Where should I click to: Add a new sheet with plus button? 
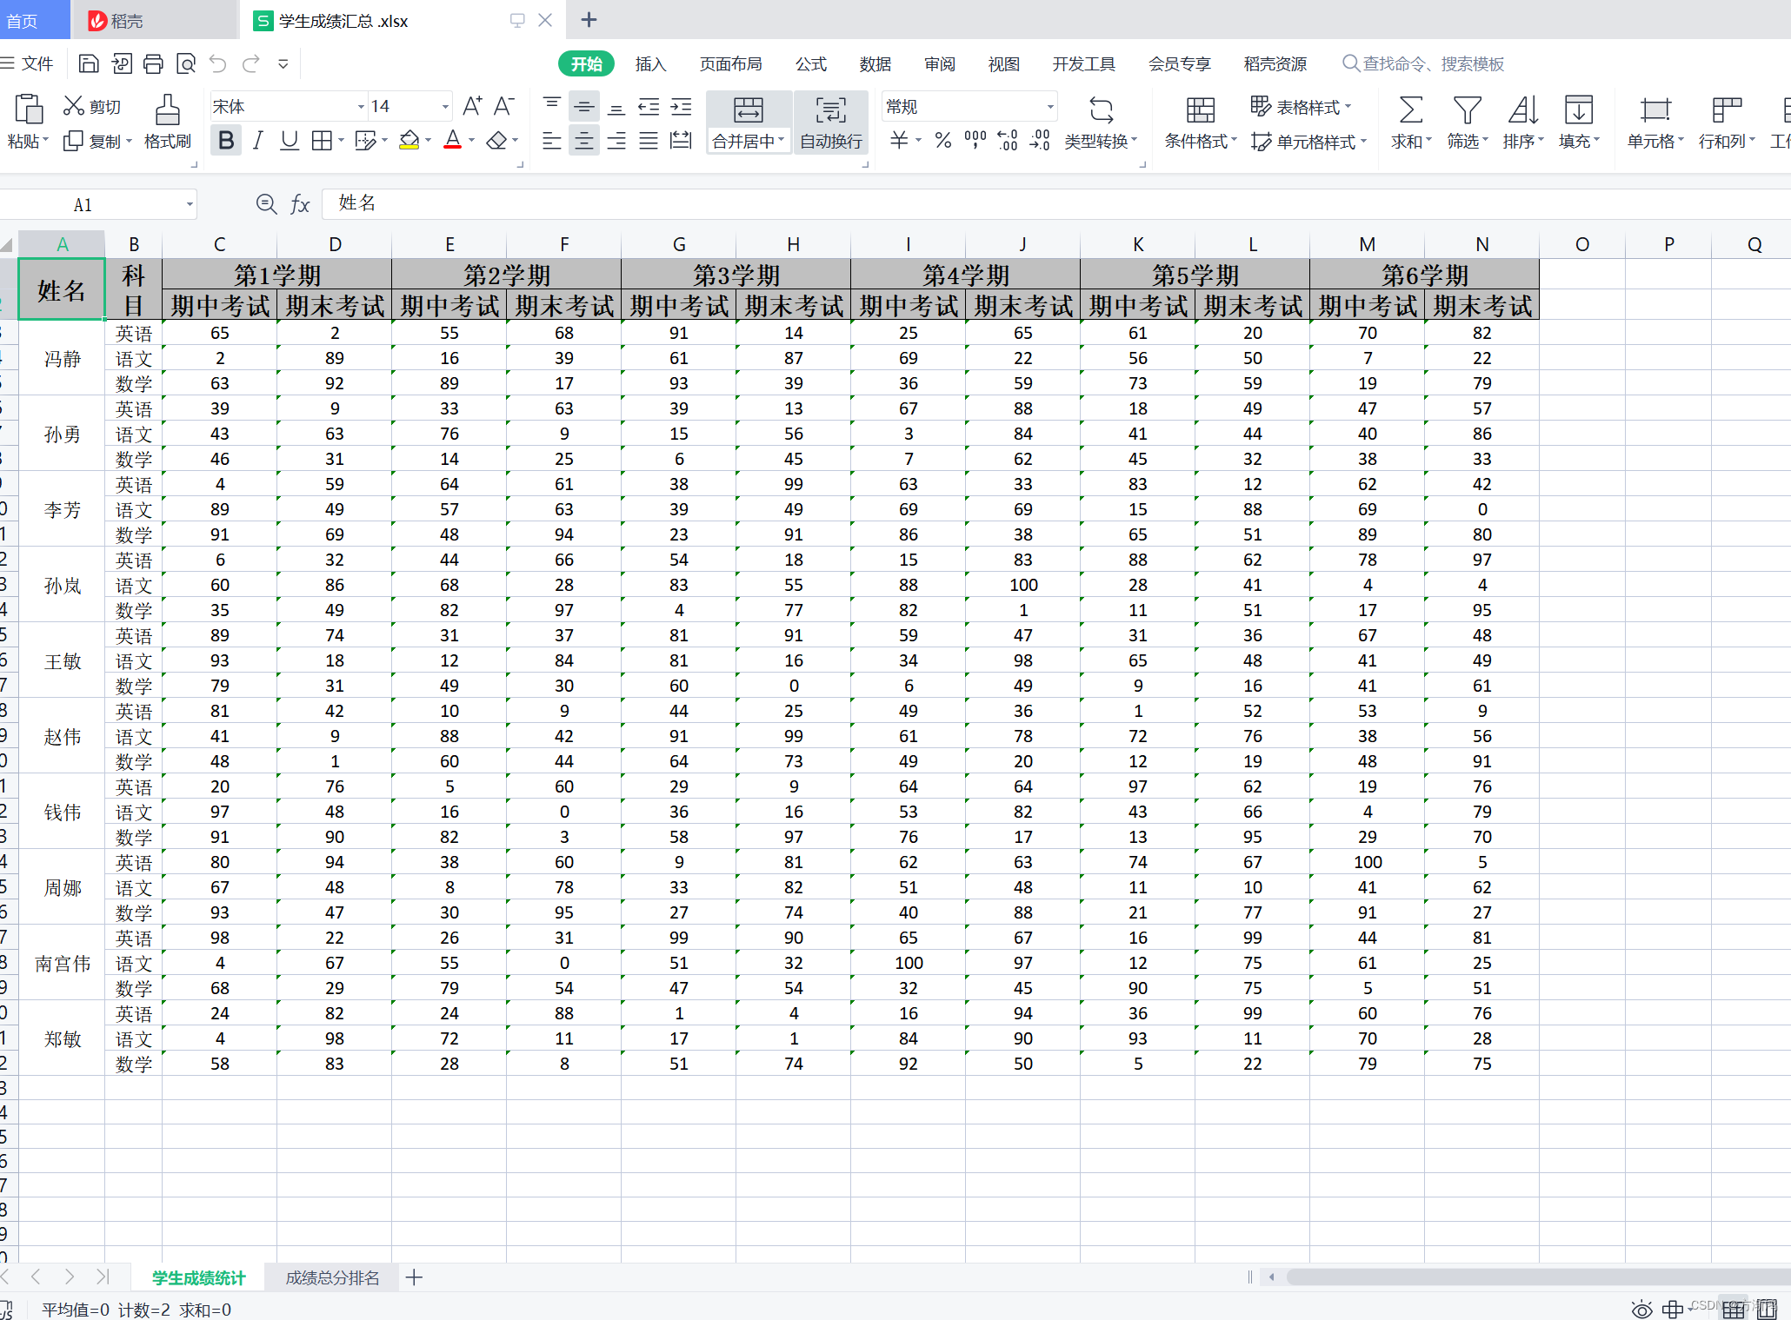(415, 1277)
